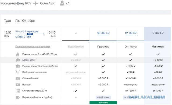Click the hand luggage 5 kg bag icon
Image resolution: width=172 pixels, height=105 pixels.
click(x=18, y=54)
